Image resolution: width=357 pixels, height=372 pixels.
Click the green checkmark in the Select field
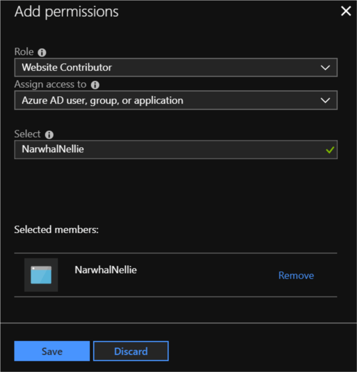tap(330, 150)
